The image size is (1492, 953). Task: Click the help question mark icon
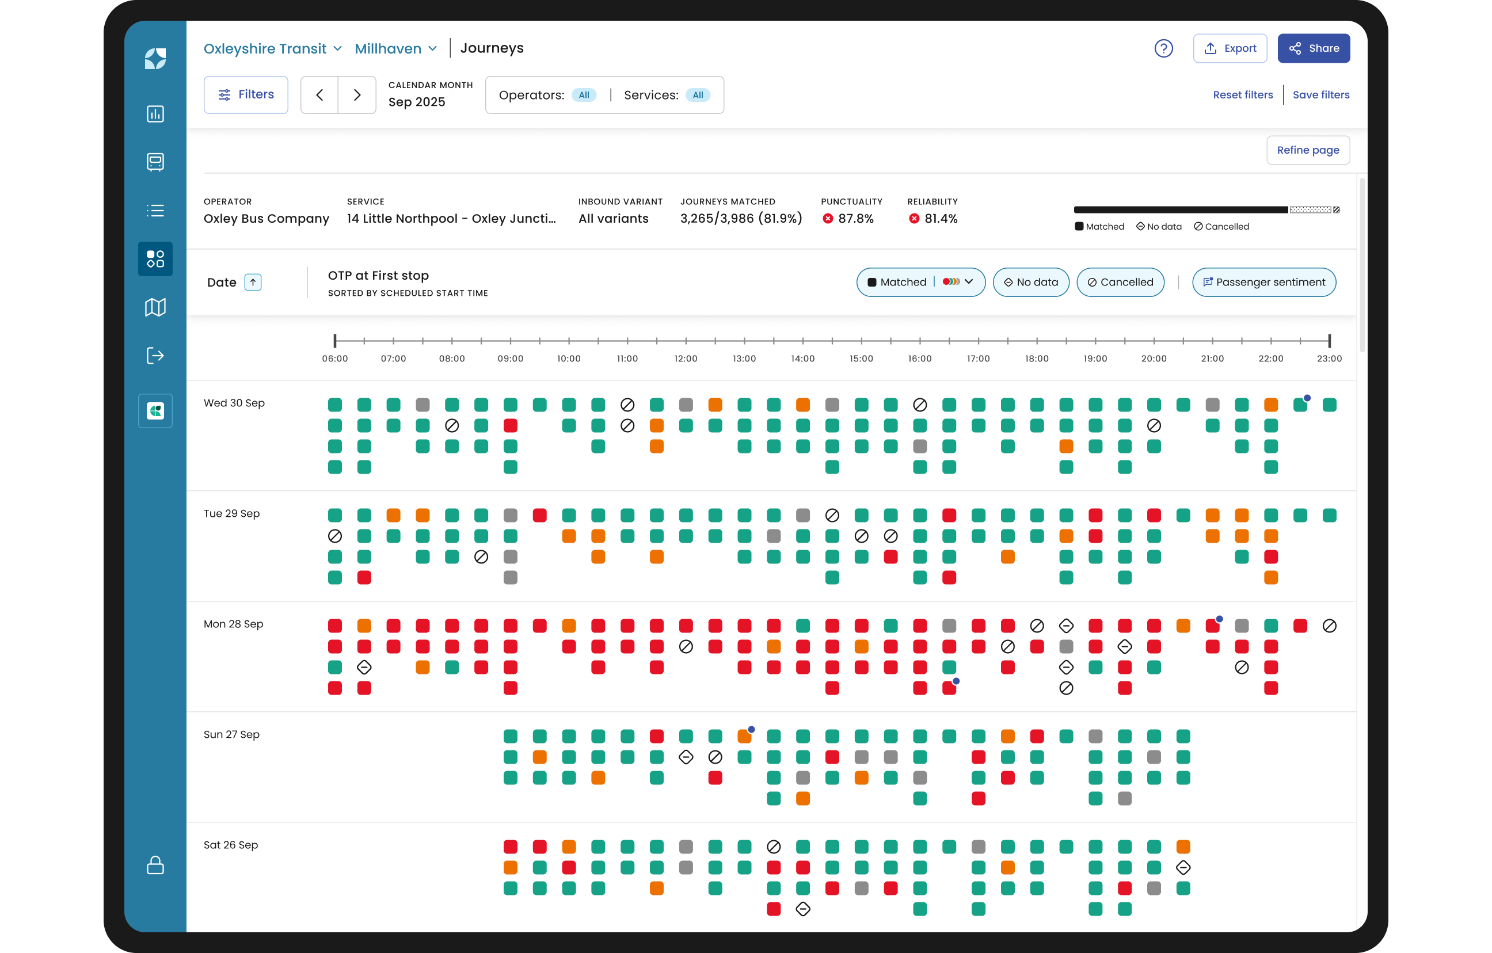1163,48
